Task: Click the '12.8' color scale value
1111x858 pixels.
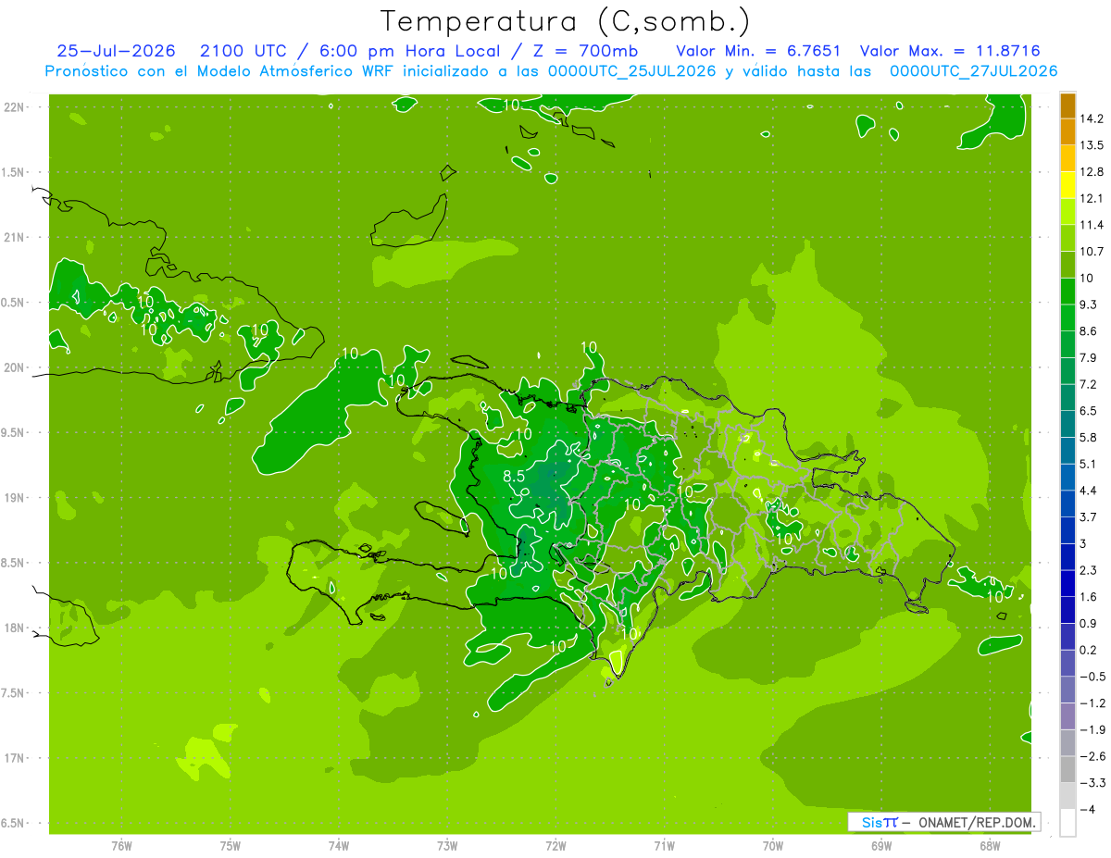Action: [1092, 172]
